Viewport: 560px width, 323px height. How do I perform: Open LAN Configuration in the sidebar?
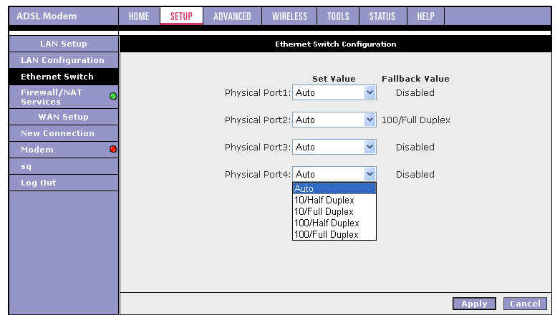pos(62,60)
